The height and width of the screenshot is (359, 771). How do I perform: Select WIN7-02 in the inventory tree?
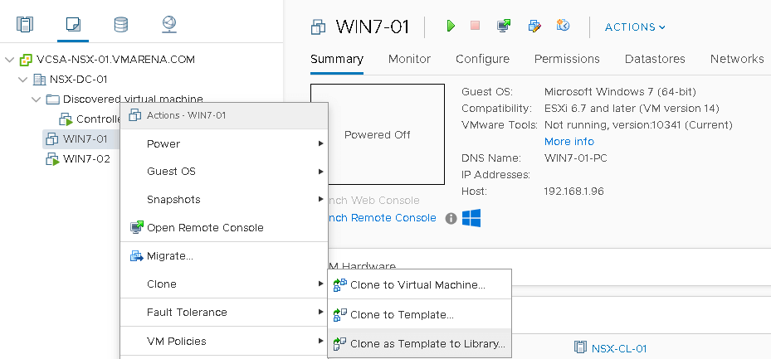pos(86,159)
